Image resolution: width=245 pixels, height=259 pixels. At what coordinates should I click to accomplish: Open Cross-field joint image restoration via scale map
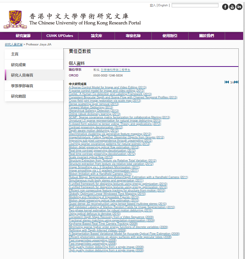105,100
